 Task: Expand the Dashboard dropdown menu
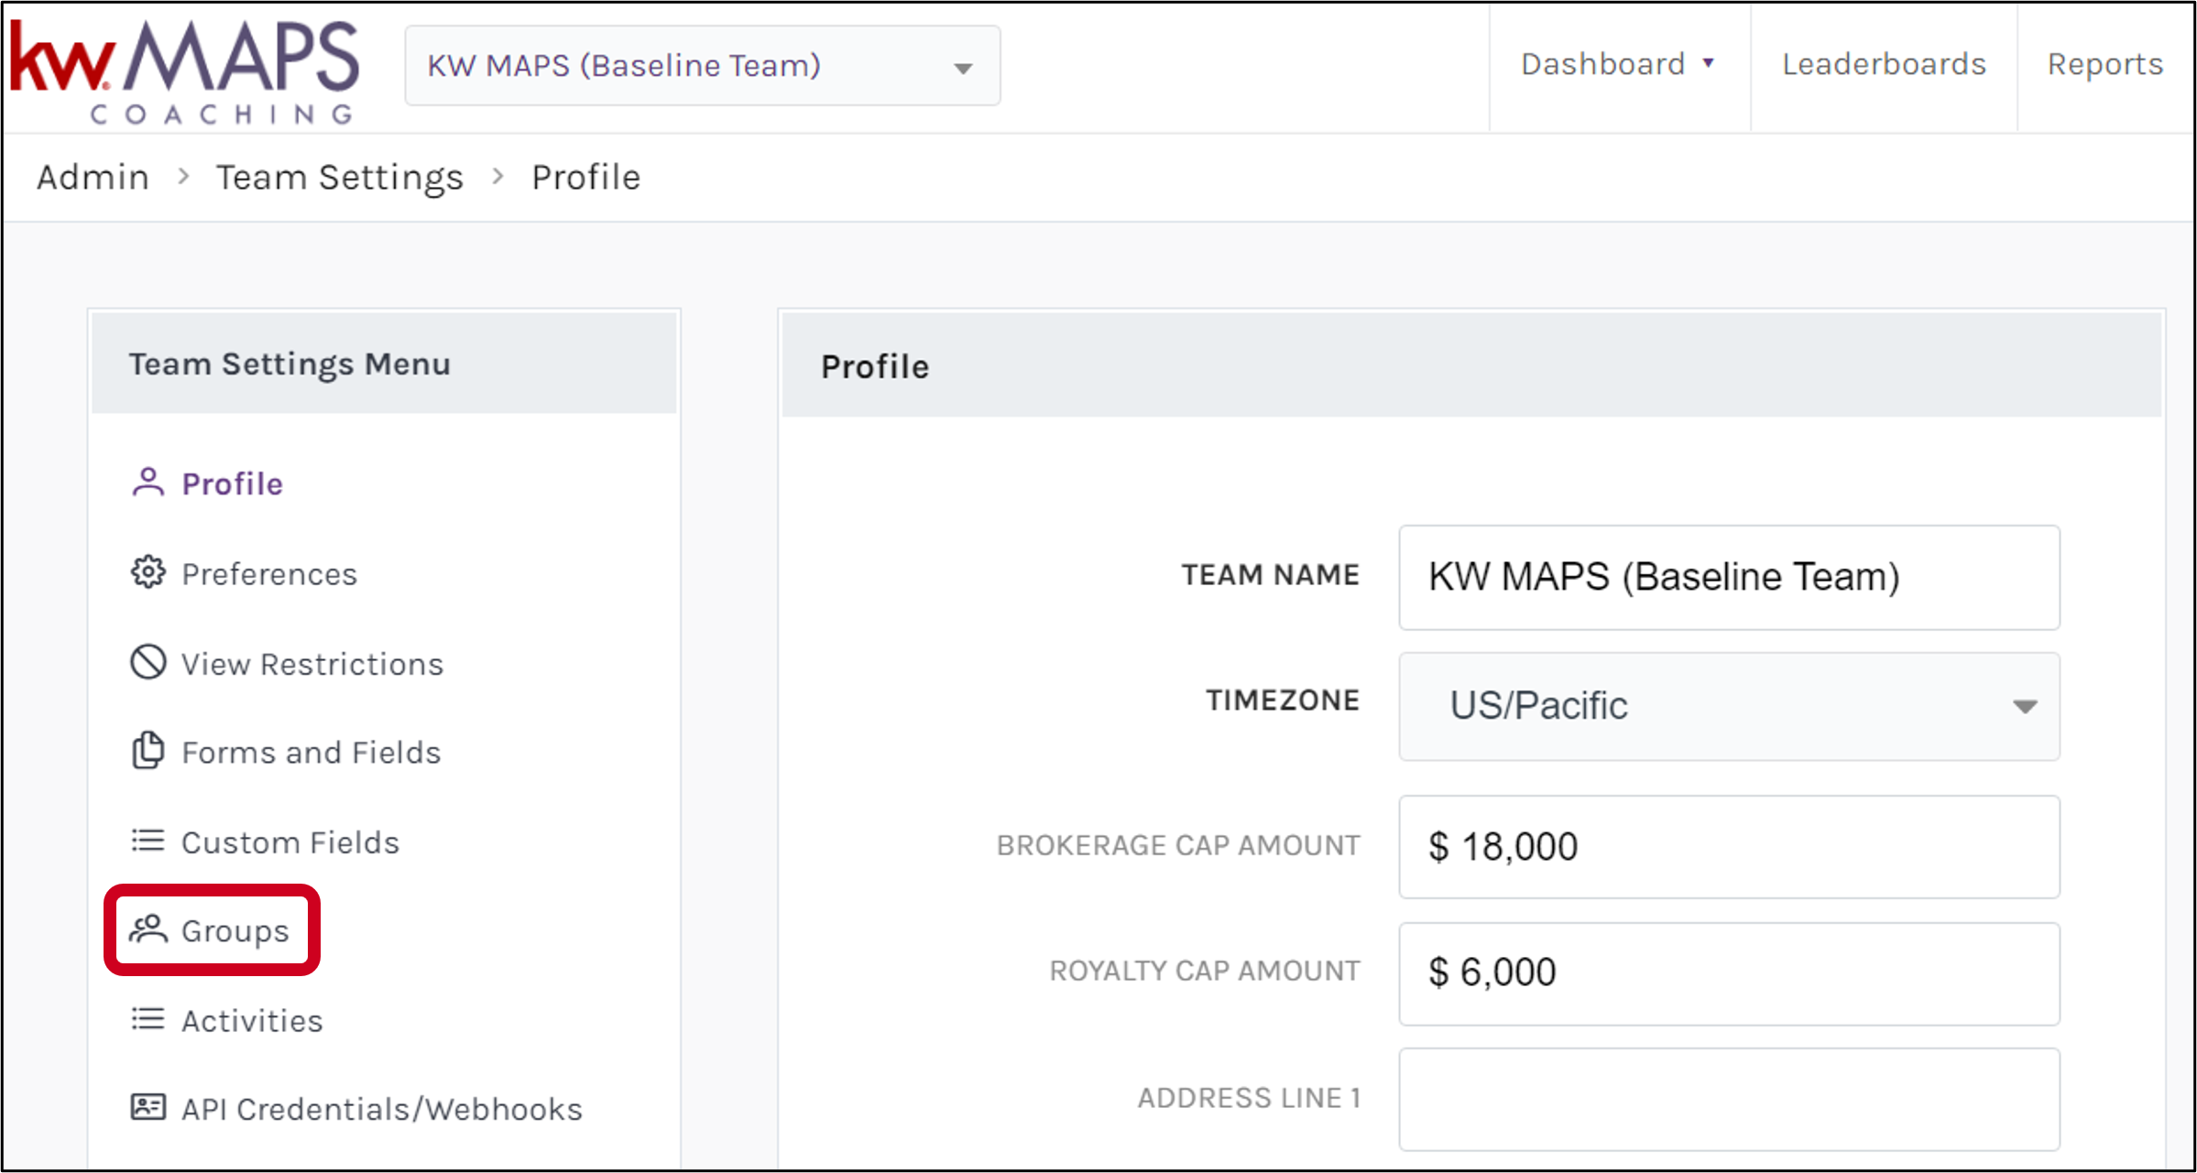pos(1619,64)
